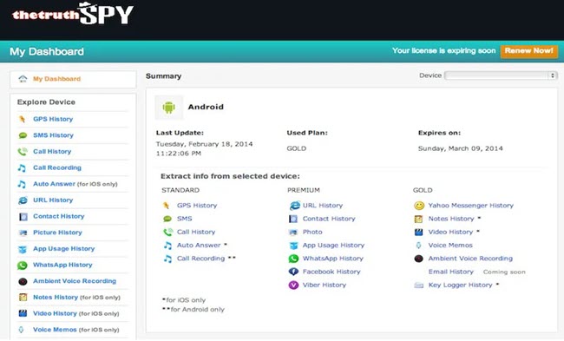This screenshot has width=564, height=341.
Task: Follow Yahoo Messenger History link
Action: (x=470, y=206)
